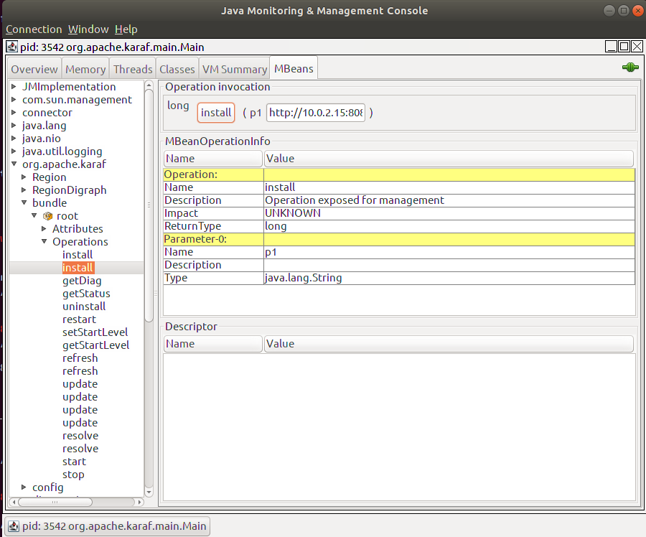Select the setStartLevel operation
The width and height of the screenshot is (646, 537).
click(95, 332)
